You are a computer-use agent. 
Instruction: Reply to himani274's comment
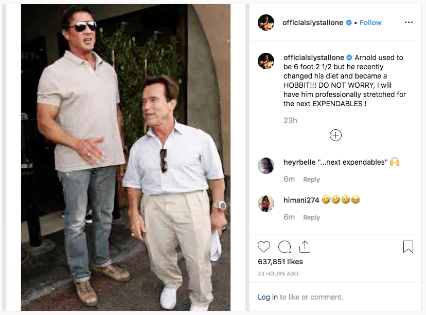tap(311, 218)
